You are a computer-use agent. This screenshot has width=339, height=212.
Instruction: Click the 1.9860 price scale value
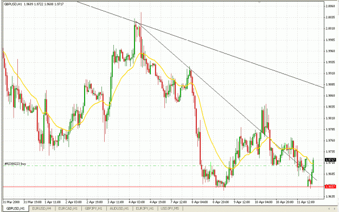(330, 96)
